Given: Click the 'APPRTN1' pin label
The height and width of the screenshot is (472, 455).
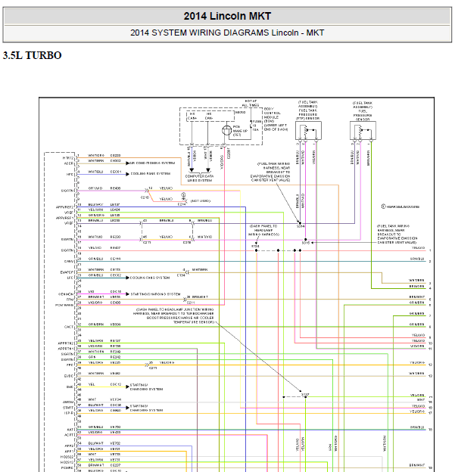Looking at the screenshot, I should (65, 349).
